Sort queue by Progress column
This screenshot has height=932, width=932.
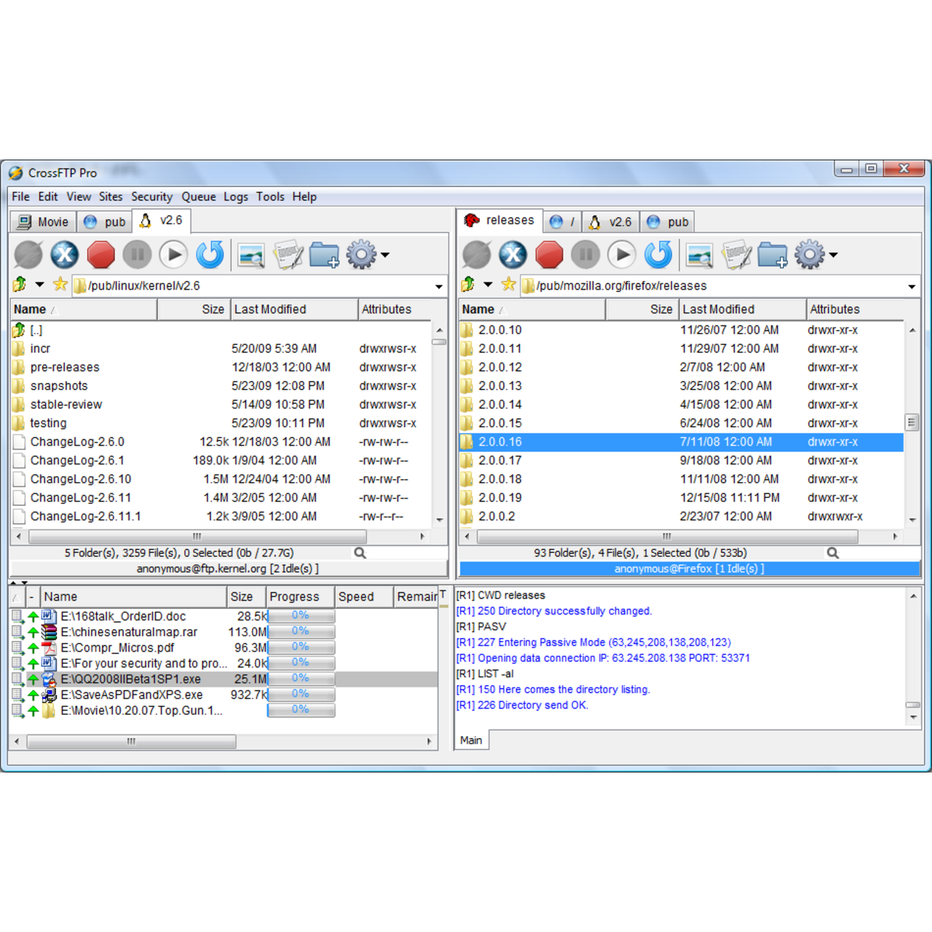[x=300, y=597]
